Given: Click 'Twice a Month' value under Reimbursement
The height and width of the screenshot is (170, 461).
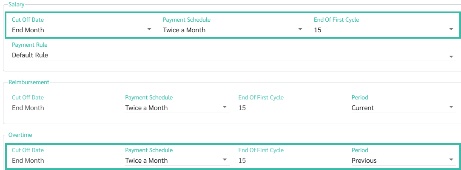Looking at the screenshot, I should point(146,108).
